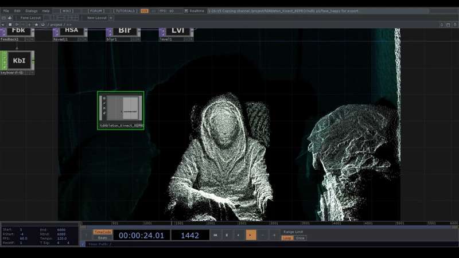
Task: Pause the timeline playback
Action: coord(227,235)
